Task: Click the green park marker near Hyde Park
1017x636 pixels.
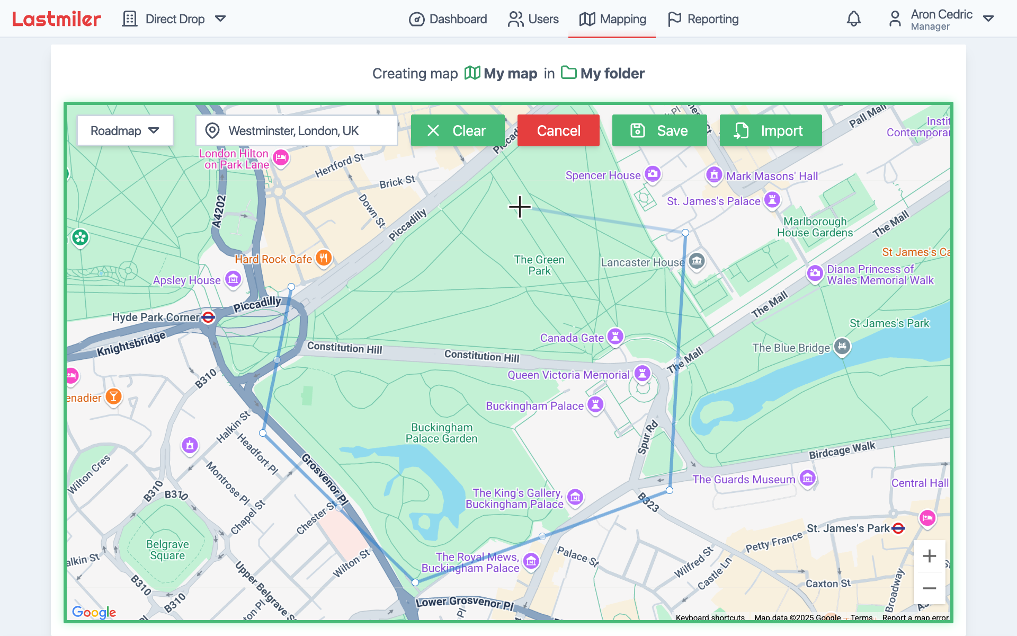Action: (x=81, y=237)
